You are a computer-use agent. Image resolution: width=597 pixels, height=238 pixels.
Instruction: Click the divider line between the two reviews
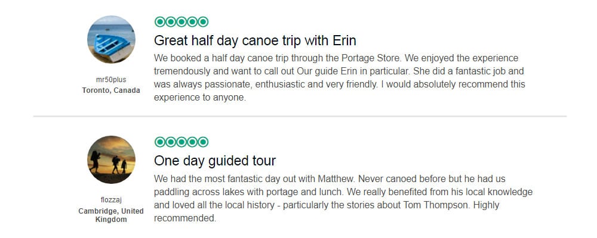point(300,116)
